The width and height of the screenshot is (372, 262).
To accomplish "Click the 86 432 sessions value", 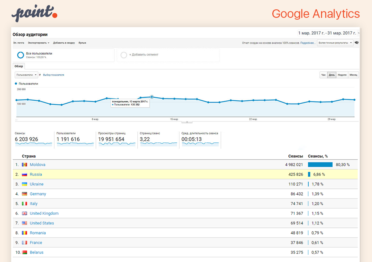I will (297, 194).
